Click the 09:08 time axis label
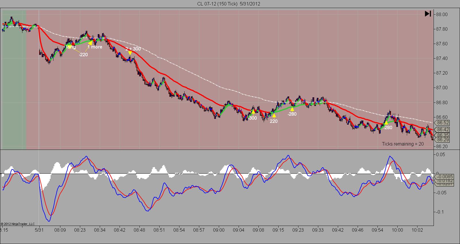The image size is (460, 244). [258, 230]
